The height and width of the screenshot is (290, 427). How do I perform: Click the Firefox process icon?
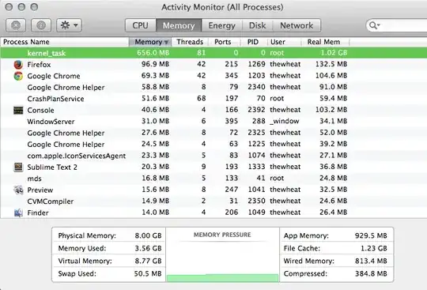point(18,65)
